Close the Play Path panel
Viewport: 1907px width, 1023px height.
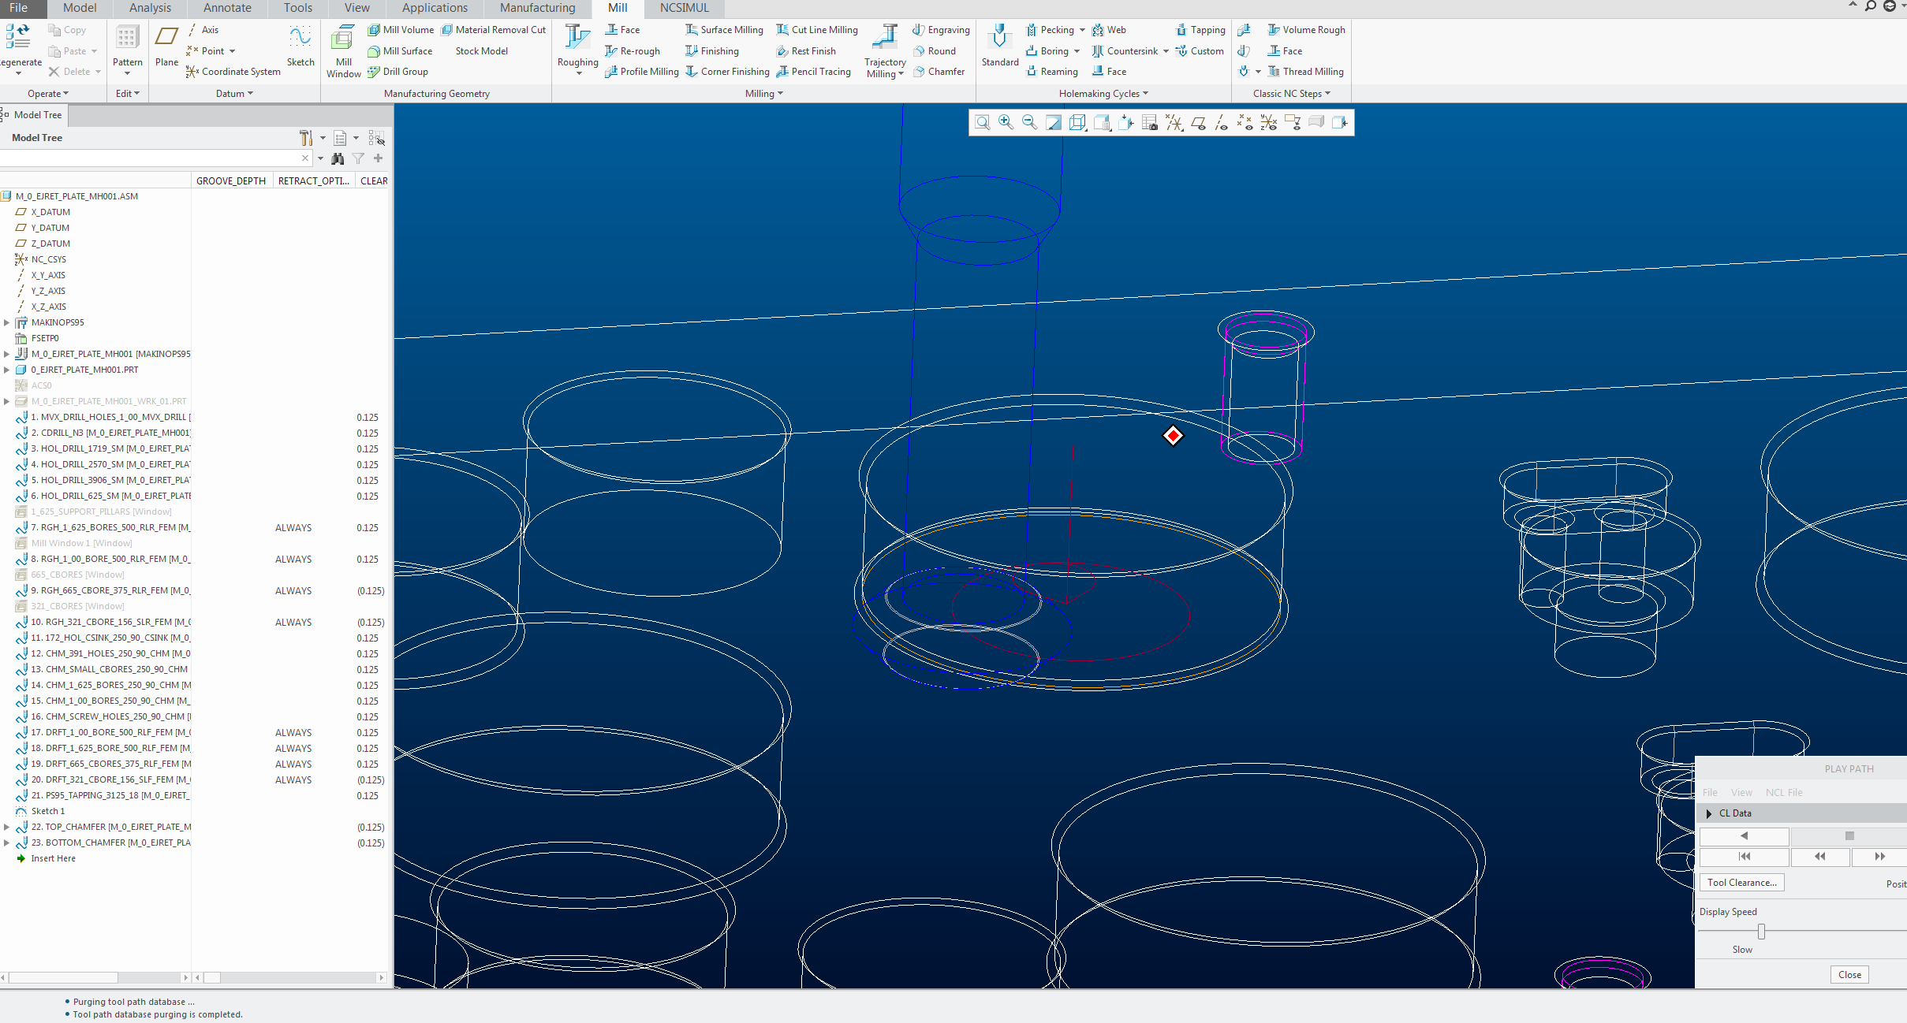click(1848, 974)
